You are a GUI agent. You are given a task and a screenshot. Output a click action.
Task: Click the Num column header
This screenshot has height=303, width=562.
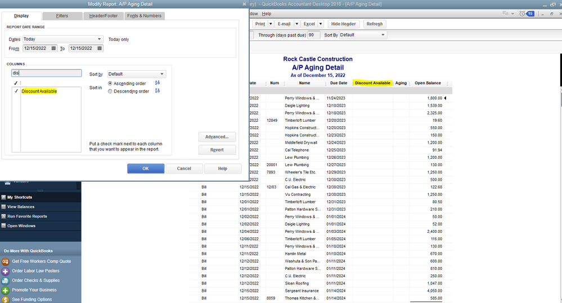pyautogui.click(x=275, y=83)
